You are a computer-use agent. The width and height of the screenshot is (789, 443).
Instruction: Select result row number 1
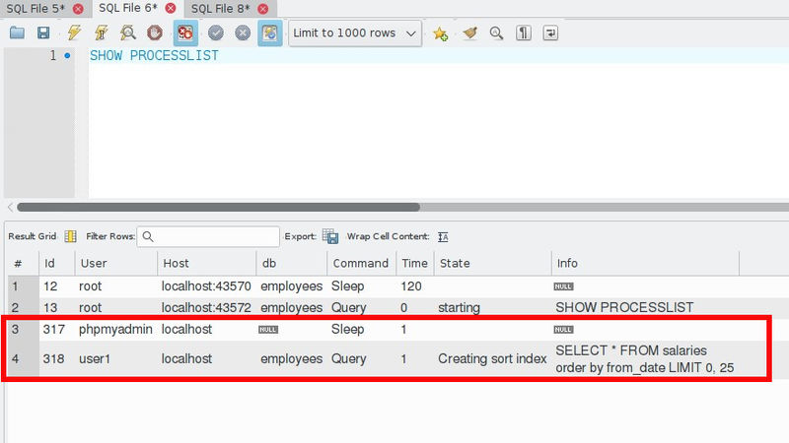coord(23,286)
